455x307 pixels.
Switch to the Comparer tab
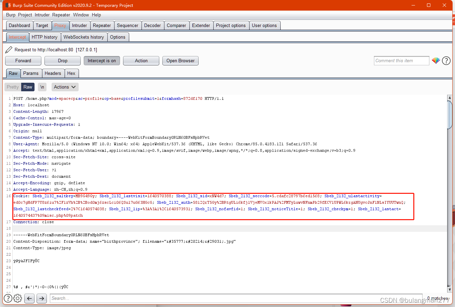(x=176, y=25)
